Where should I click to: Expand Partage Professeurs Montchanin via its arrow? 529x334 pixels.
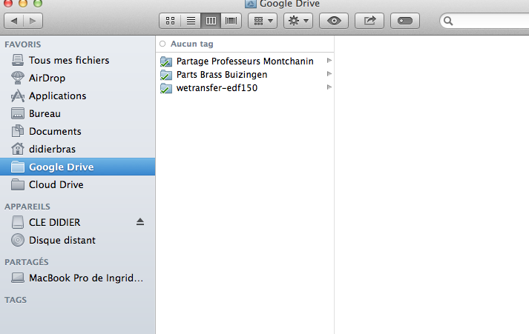(329, 61)
